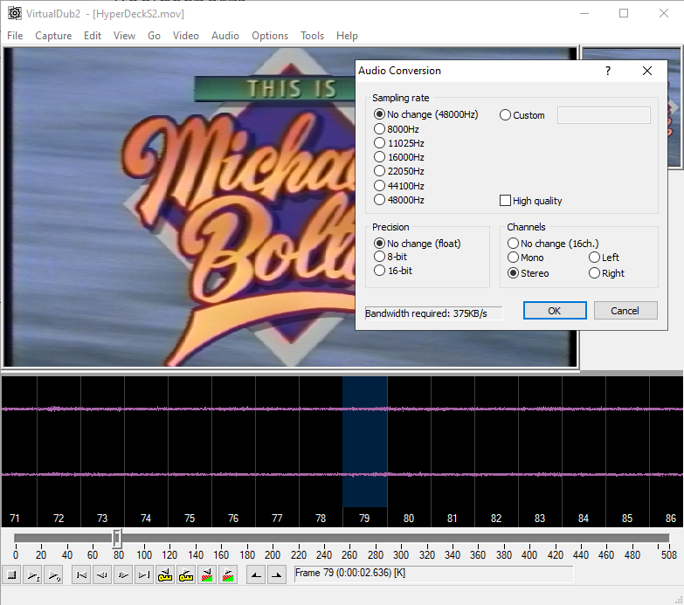Select the 22050Hz sampling rate

coord(399,171)
